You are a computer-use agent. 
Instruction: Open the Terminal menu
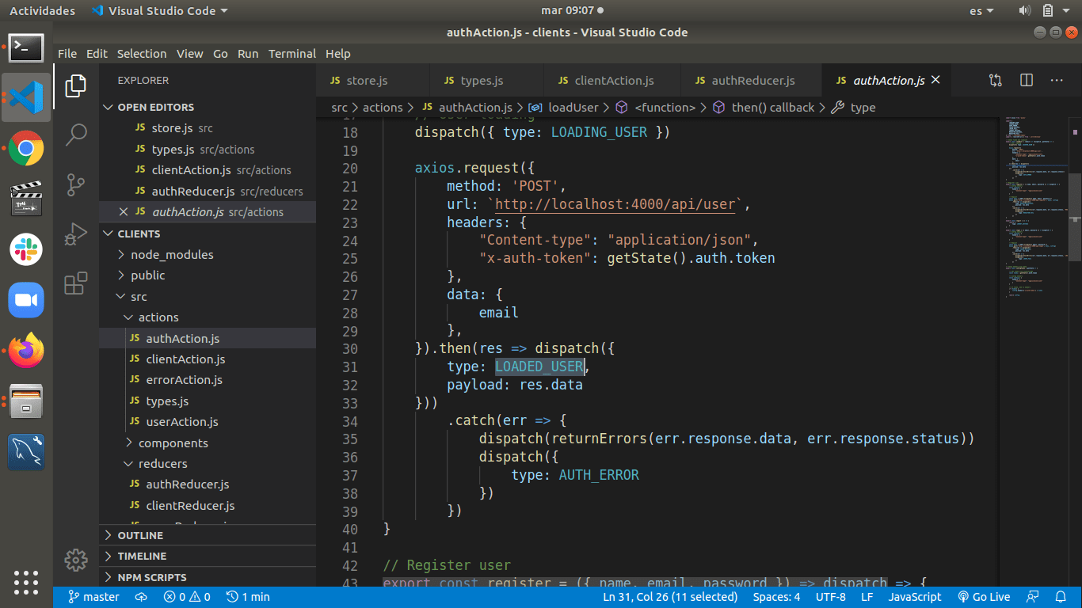tap(291, 54)
